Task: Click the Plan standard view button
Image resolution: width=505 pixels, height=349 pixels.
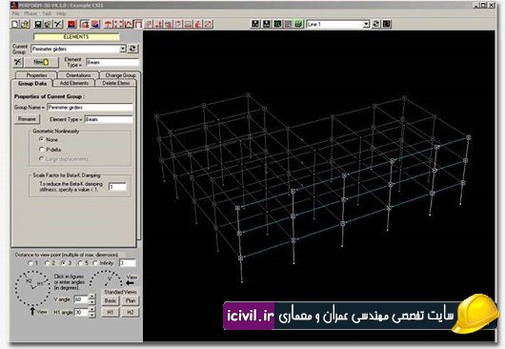Action: (x=131, y=300)
